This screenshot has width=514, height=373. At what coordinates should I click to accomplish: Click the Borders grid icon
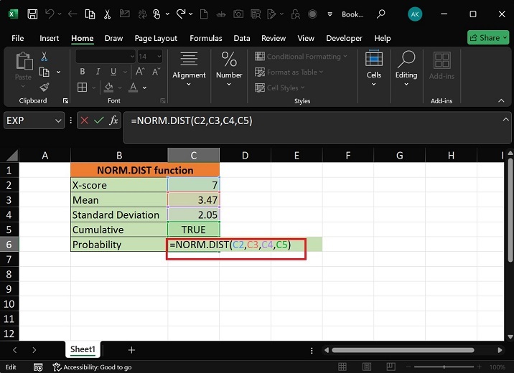click(82, 87)
